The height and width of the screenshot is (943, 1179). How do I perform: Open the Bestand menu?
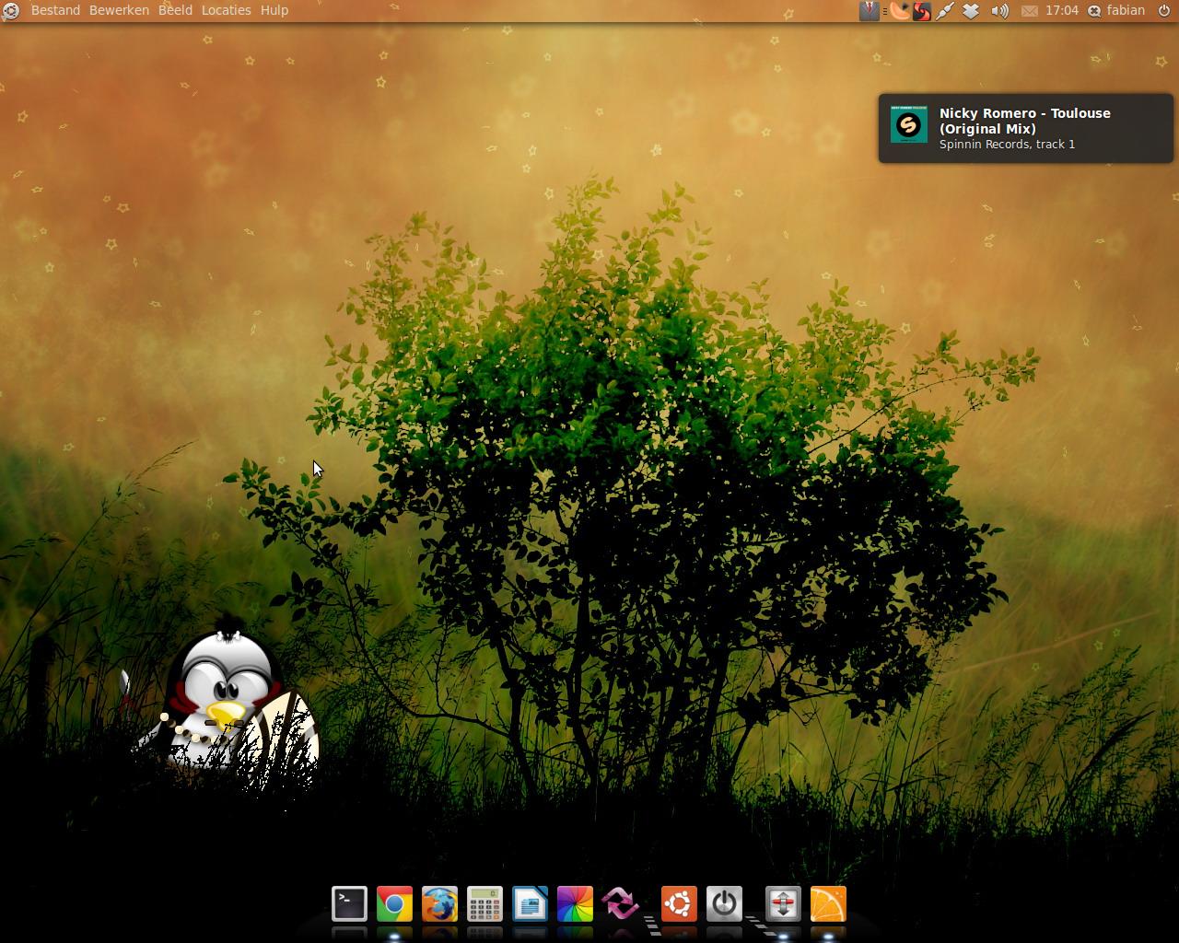pos(55,10)
